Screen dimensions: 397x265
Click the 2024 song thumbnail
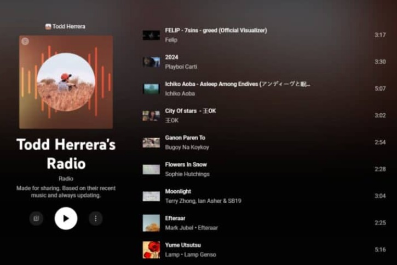click(151, 62)
